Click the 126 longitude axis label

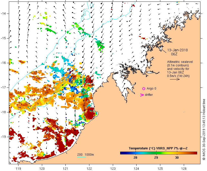tap(184, 168)
